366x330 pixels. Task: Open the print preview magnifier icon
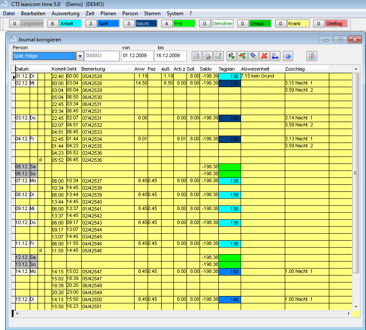click(197, 56)
